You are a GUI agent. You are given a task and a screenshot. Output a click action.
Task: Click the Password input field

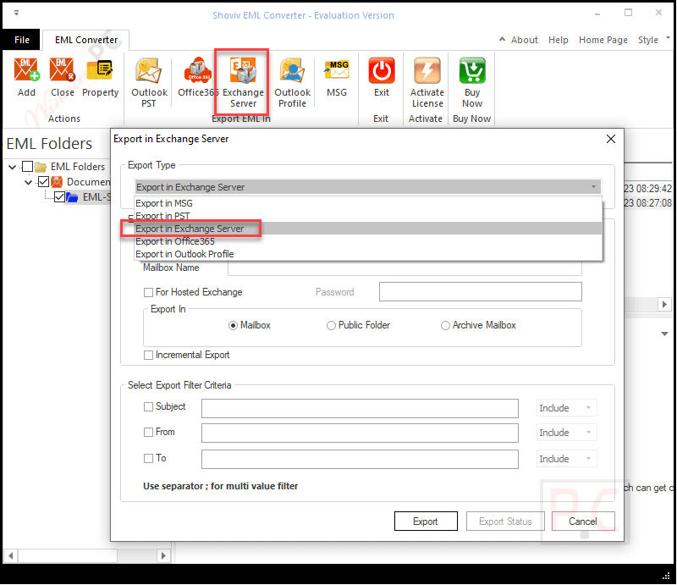coord(480,292)
